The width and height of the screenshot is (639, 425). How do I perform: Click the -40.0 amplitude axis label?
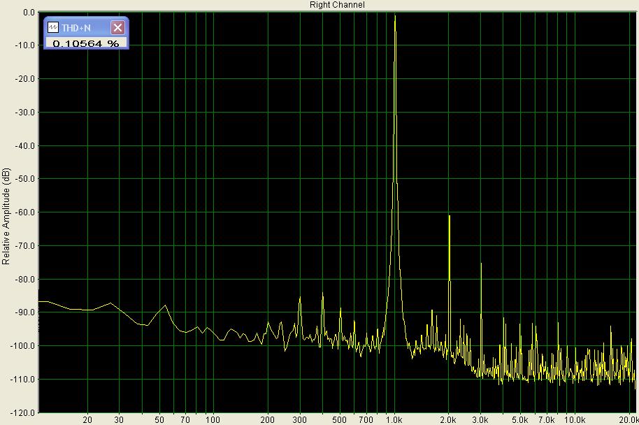[25, 145]
